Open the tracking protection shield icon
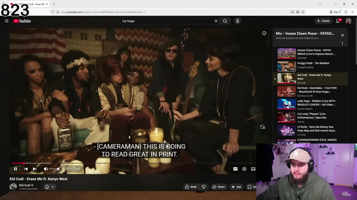The image size is (357, 200). pyautogui.click(x=52, y=12)
